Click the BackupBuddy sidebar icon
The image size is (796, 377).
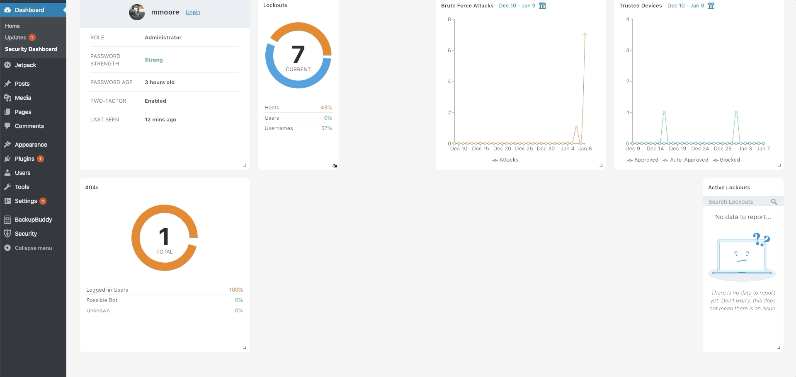pos(7,220)
